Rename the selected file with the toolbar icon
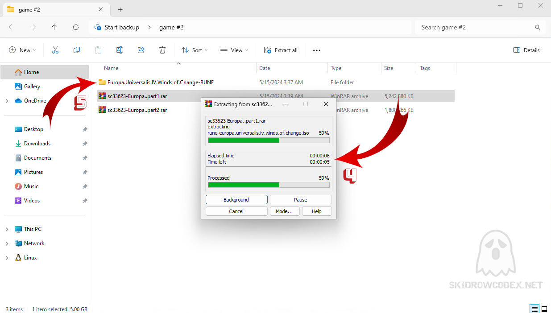Image resolution: width=551 pixels, height=313 pixels. coord(120,50)
